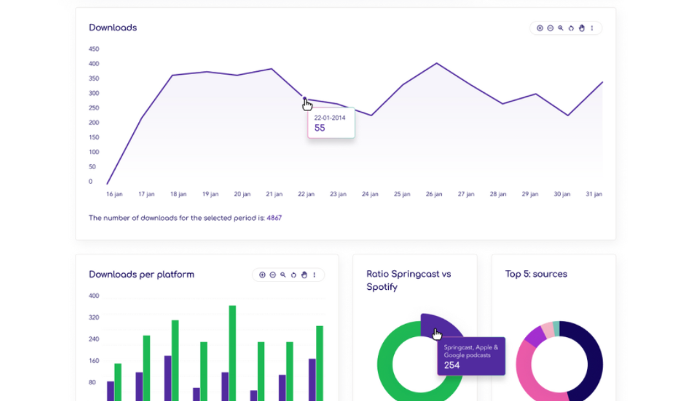Viewport: 688px width, 401px height.
Task: Zoom out on the Downloads line chart
Action: [x=550, y=28]
